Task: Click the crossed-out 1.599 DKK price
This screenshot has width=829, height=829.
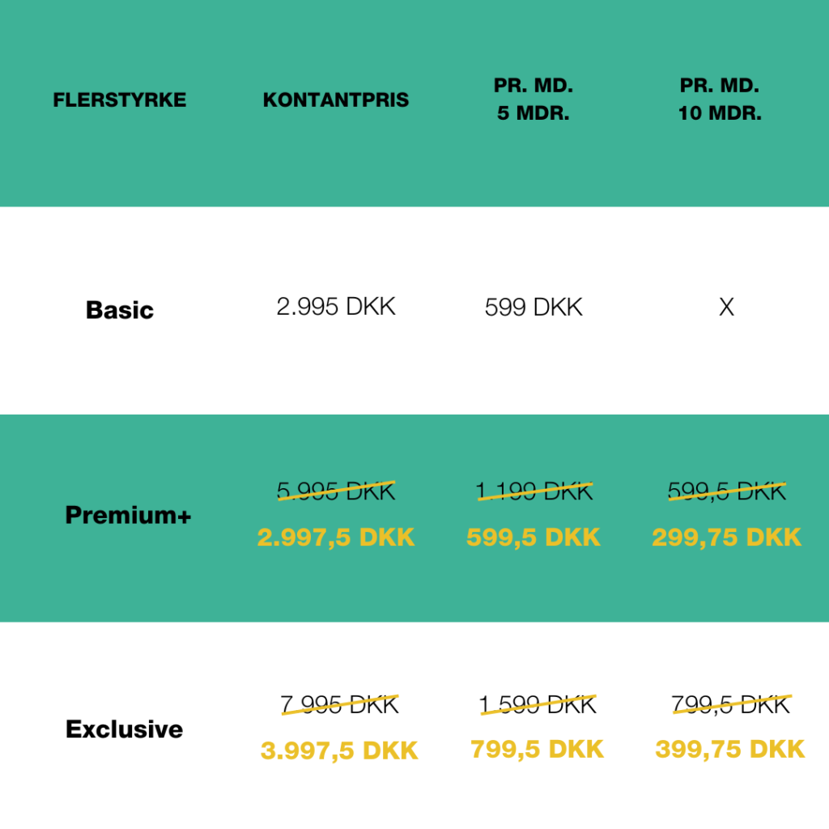Action: [x=538, y=705]
